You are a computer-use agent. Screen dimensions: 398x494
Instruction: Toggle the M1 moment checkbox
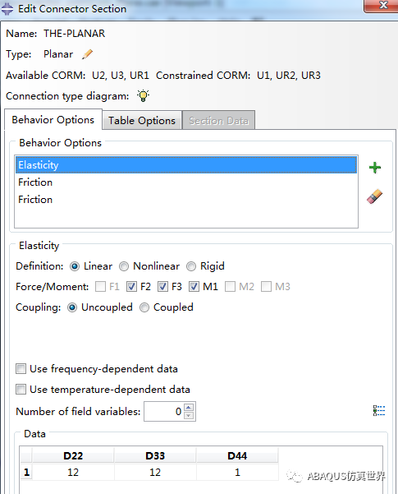pyautogui.click(x=194, y=287)
